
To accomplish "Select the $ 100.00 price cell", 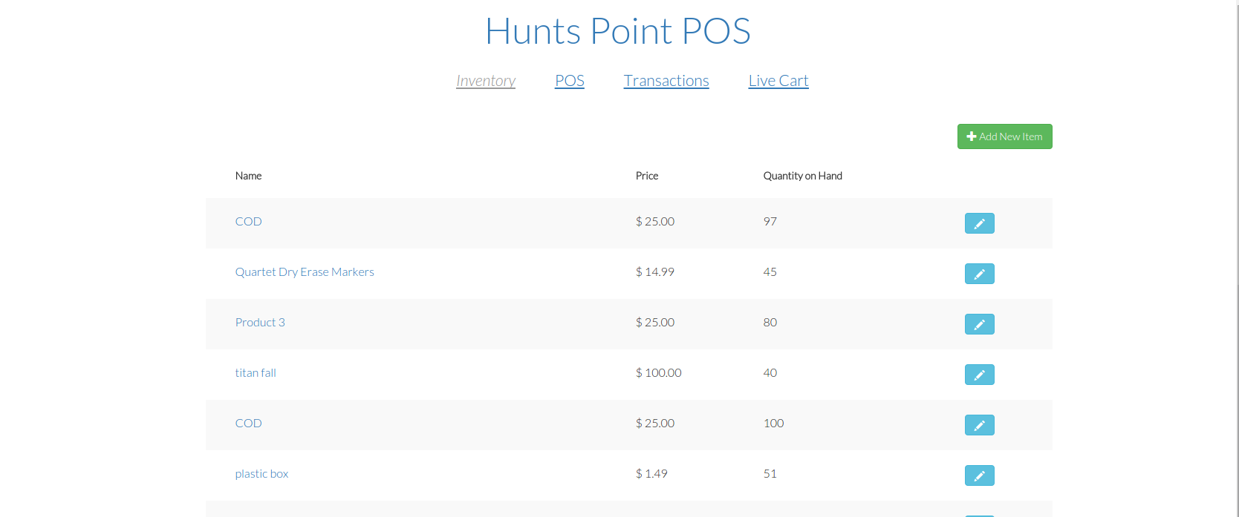I will click(659, 372).
